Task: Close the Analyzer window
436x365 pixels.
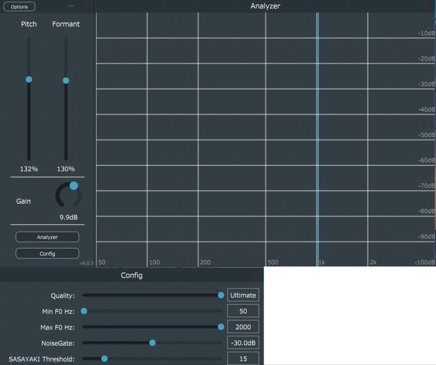Action: click(x=426, y=5)
